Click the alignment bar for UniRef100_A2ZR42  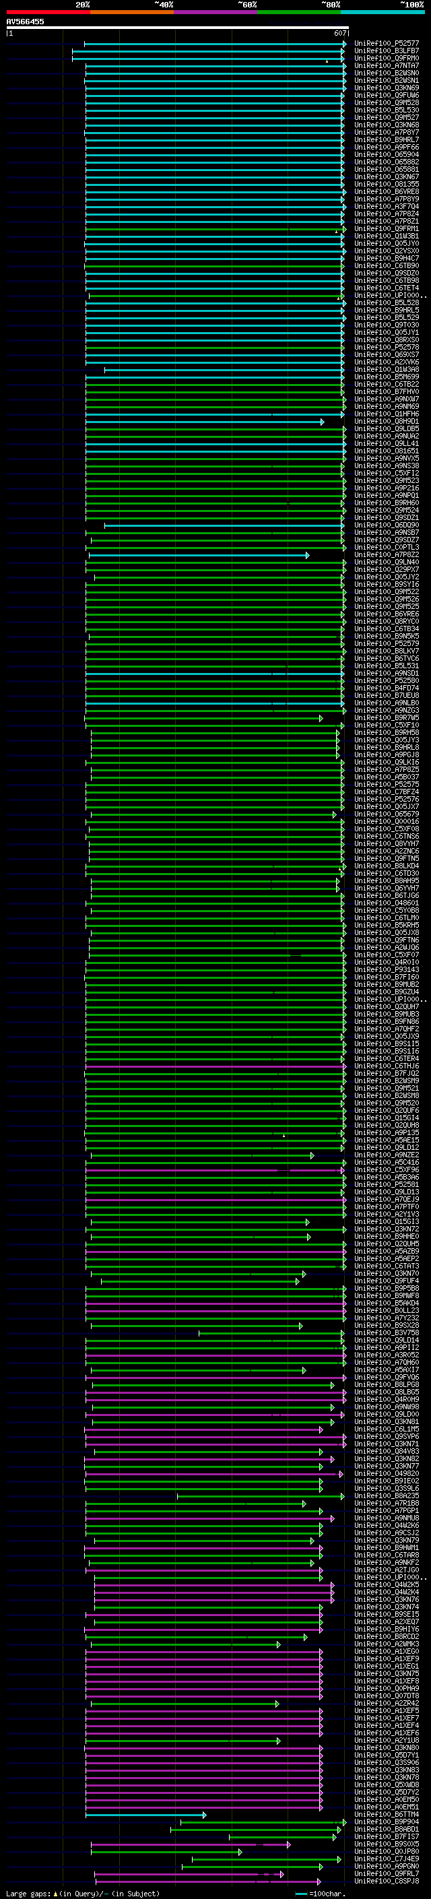[x=185, y=1704]
